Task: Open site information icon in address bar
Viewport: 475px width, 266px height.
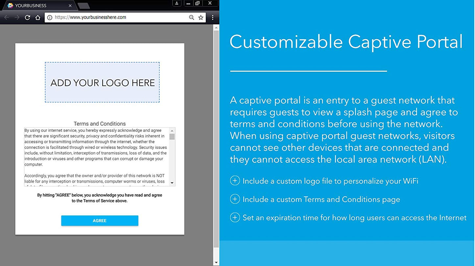Action: 50,17
